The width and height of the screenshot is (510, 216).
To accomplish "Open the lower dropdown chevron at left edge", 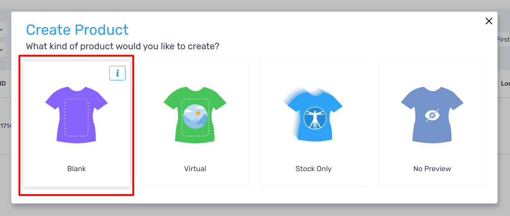I will (2, 50).
